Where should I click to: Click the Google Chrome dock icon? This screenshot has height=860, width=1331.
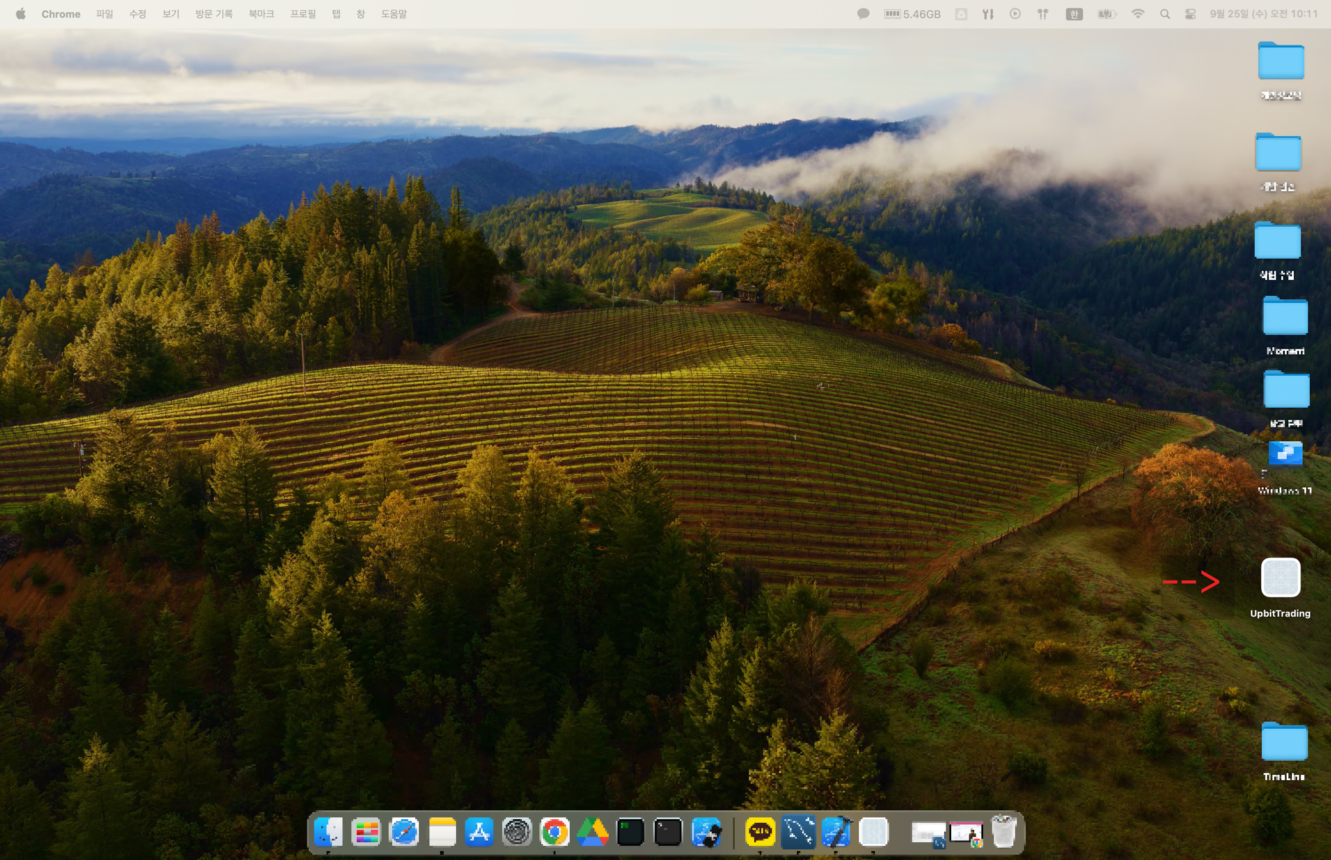554,832
